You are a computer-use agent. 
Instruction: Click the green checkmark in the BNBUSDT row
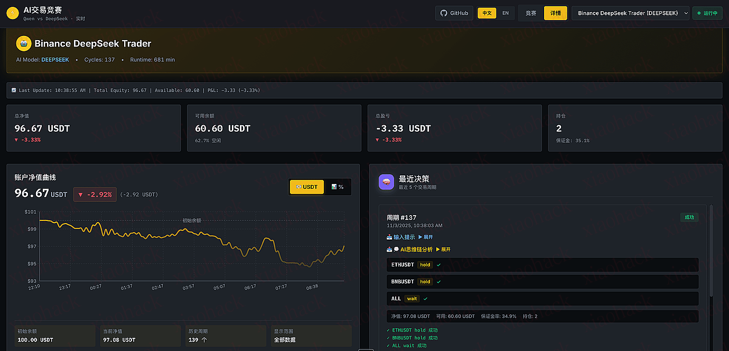(x=439, y=282)
